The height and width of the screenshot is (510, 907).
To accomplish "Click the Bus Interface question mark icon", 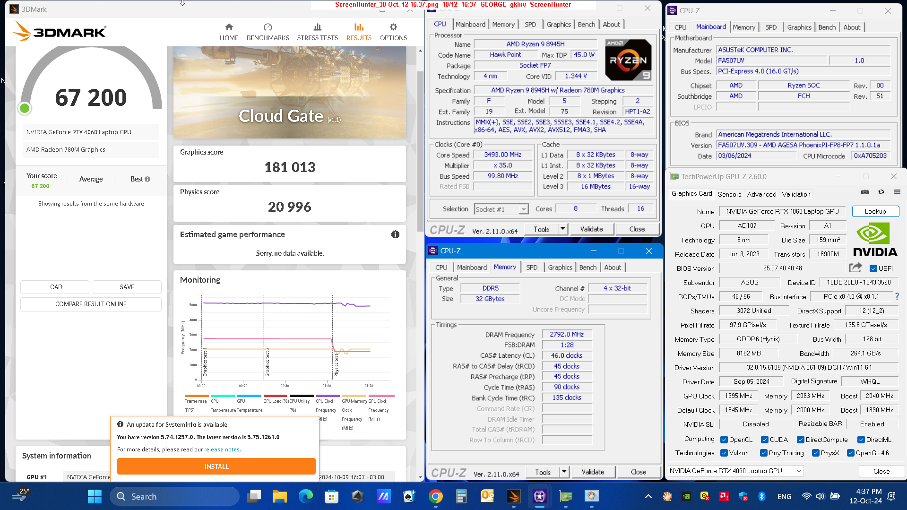I will tap(897, 296).
